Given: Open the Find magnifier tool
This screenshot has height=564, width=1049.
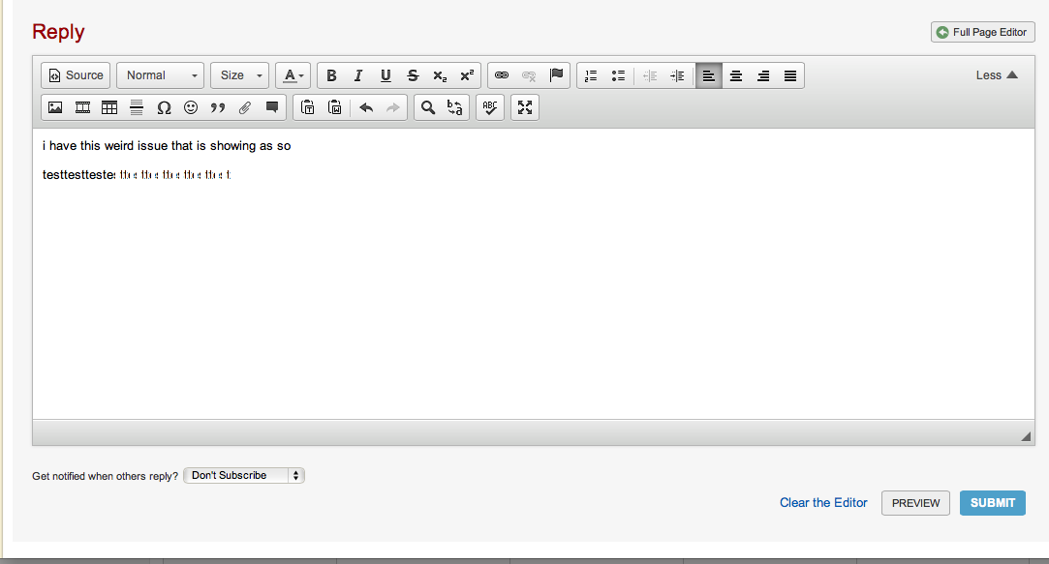Looking at the screenshot, I should click(427, 107).
